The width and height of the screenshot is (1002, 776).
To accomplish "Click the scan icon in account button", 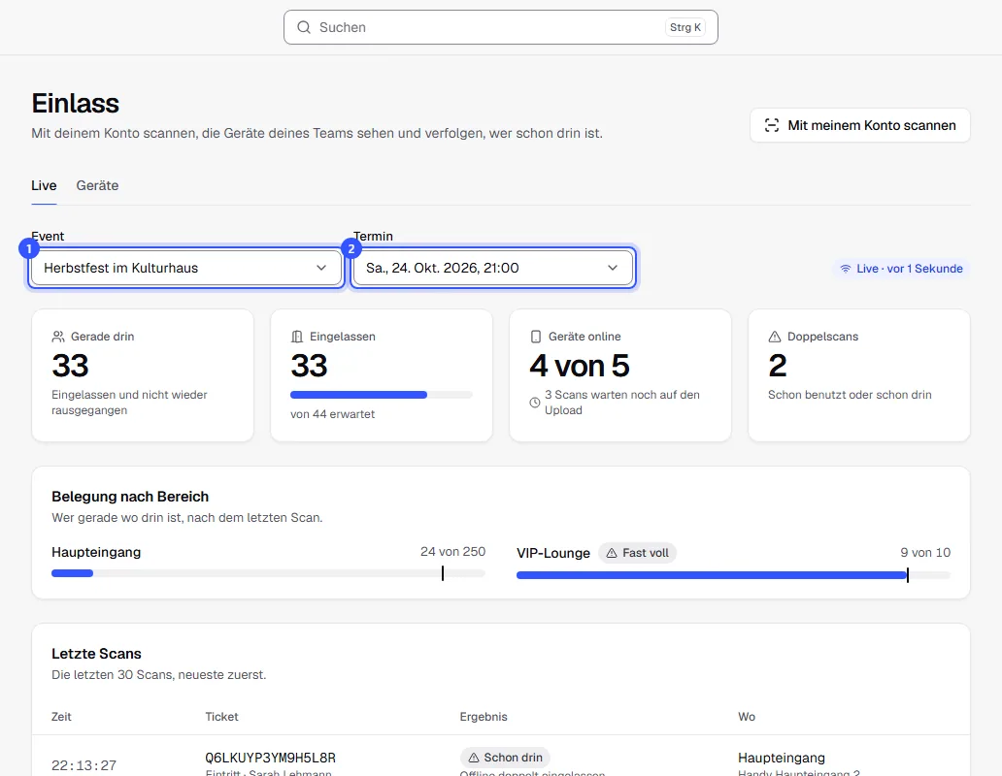I will coord(772,125).
